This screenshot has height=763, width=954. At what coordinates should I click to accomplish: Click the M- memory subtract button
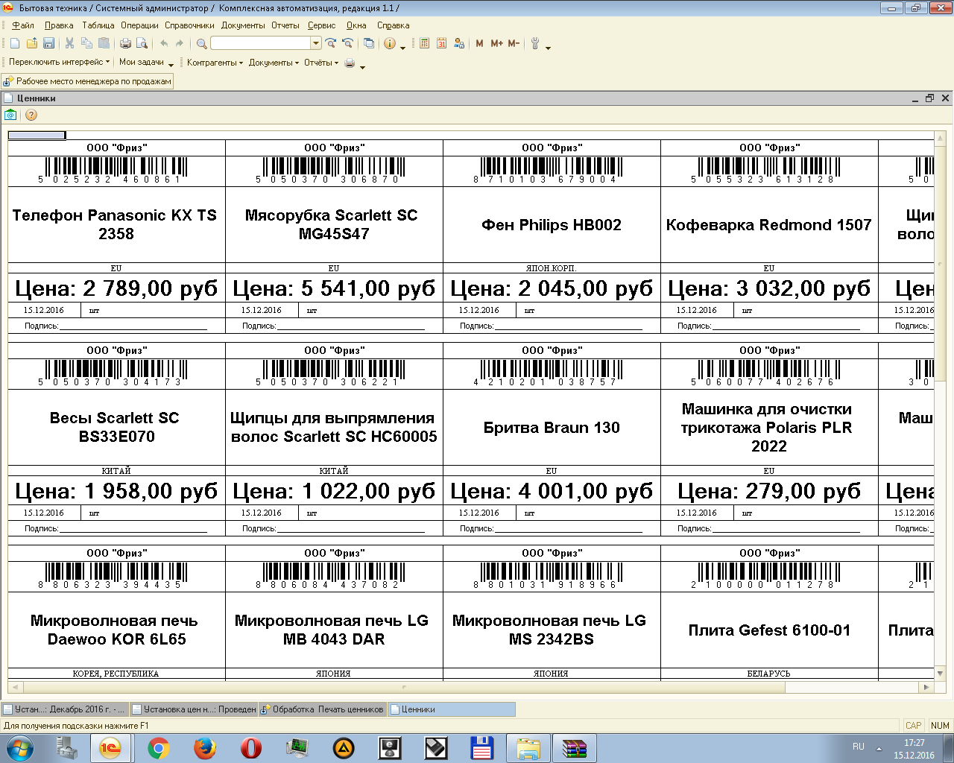pyautogui.click(x=514, y=44)
